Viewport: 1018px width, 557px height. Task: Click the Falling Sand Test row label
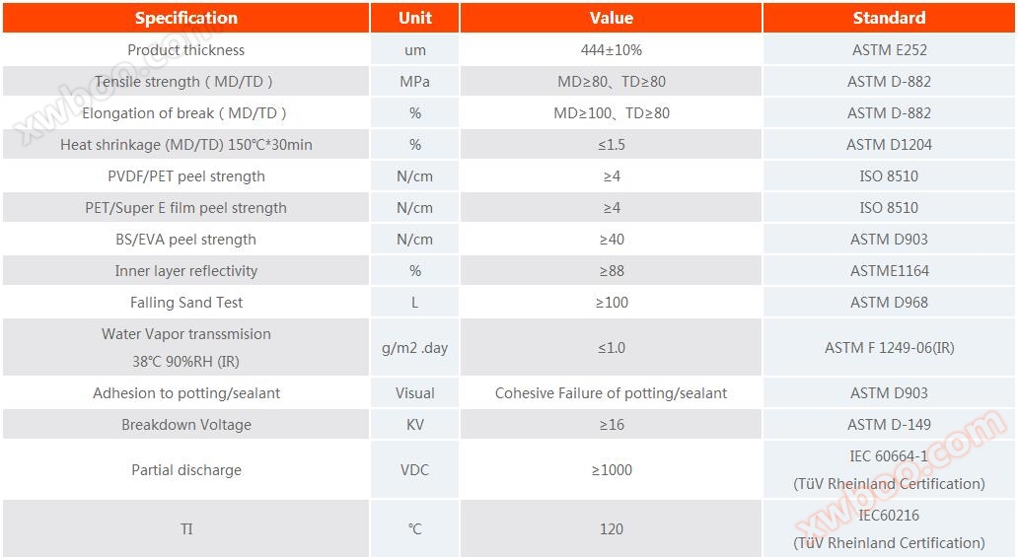(186, 303)
